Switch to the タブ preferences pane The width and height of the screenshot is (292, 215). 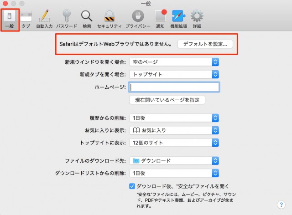coord(26,20)
